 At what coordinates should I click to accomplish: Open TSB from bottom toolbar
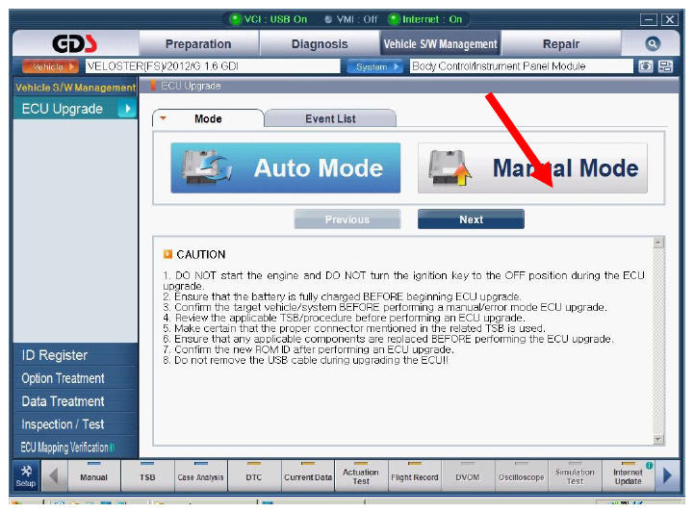tap(147, 475)
